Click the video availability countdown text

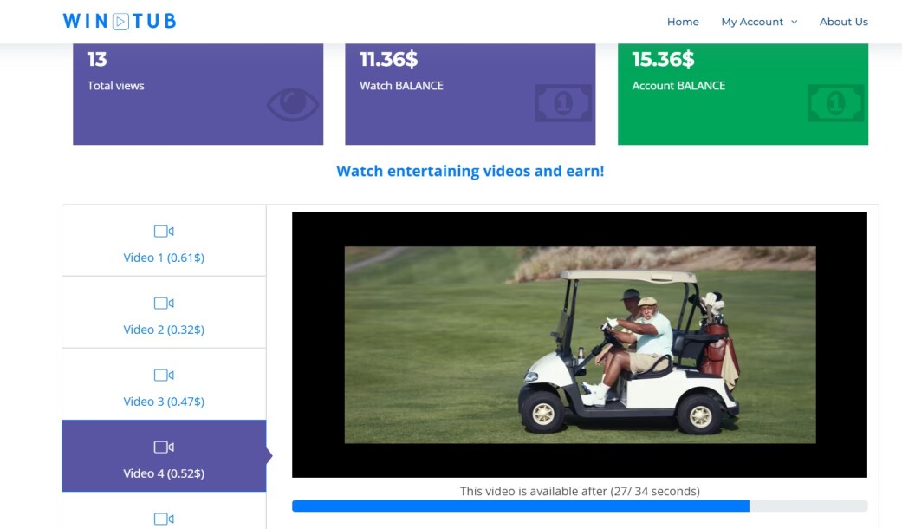[x=580, y=491]
